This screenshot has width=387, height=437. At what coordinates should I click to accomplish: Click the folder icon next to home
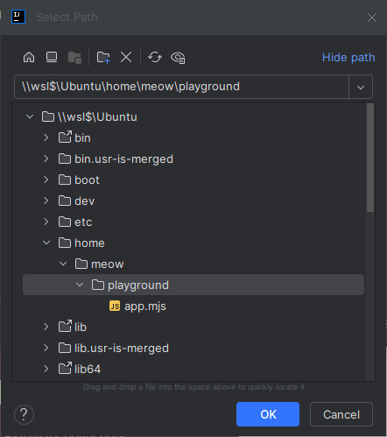click(x=65, y=243)
